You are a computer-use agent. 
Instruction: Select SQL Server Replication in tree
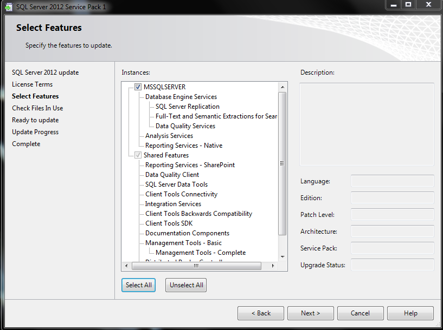pyautogui.click(x=187, y=107)
